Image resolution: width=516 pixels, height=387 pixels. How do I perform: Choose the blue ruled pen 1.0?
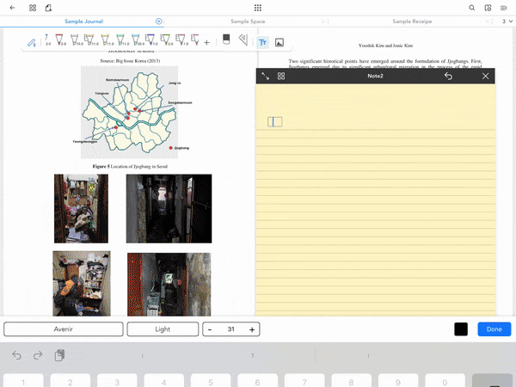(150, 40)
